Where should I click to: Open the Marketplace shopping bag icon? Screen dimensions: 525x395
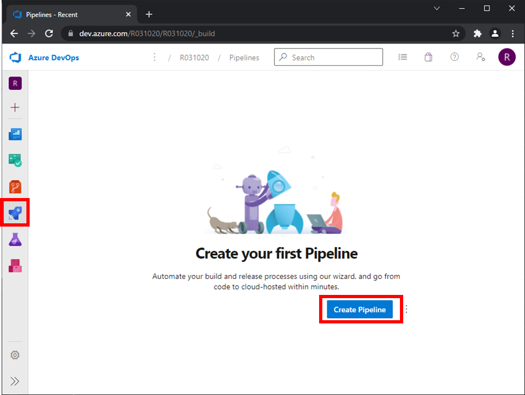pos(428,57)
